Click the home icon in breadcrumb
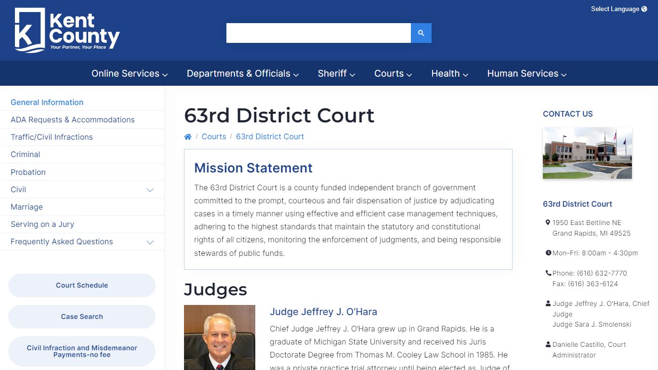This screenshot has height=370, width=658. (x=188, y=137)
